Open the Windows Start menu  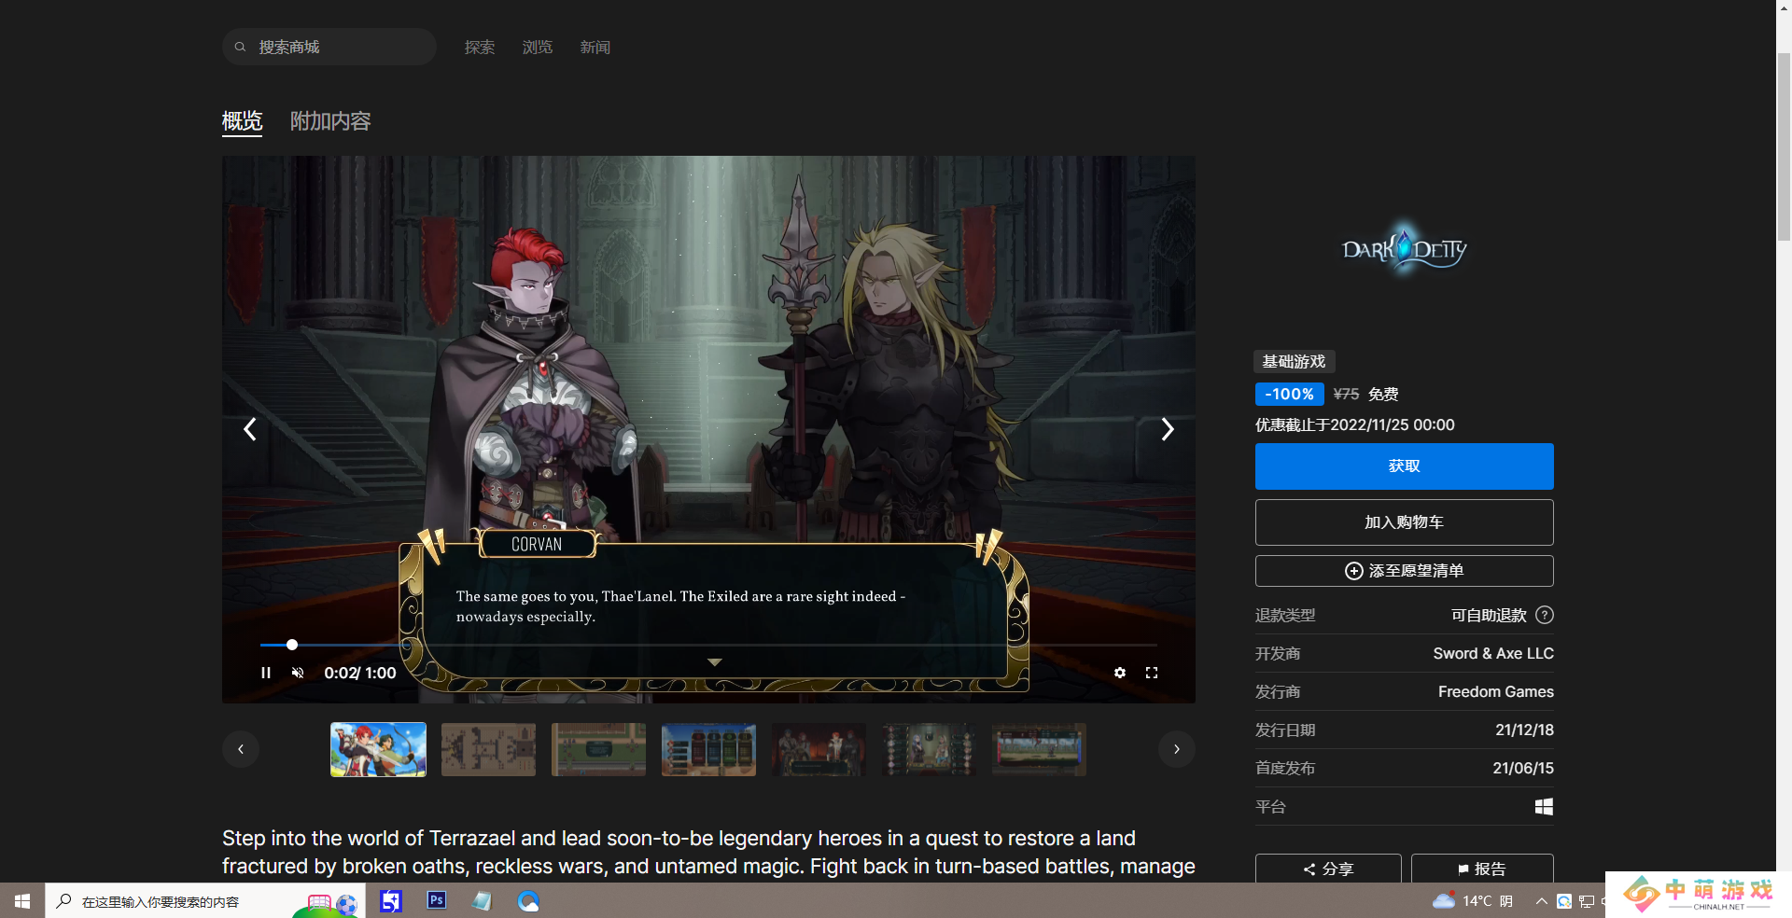[22, 901]
